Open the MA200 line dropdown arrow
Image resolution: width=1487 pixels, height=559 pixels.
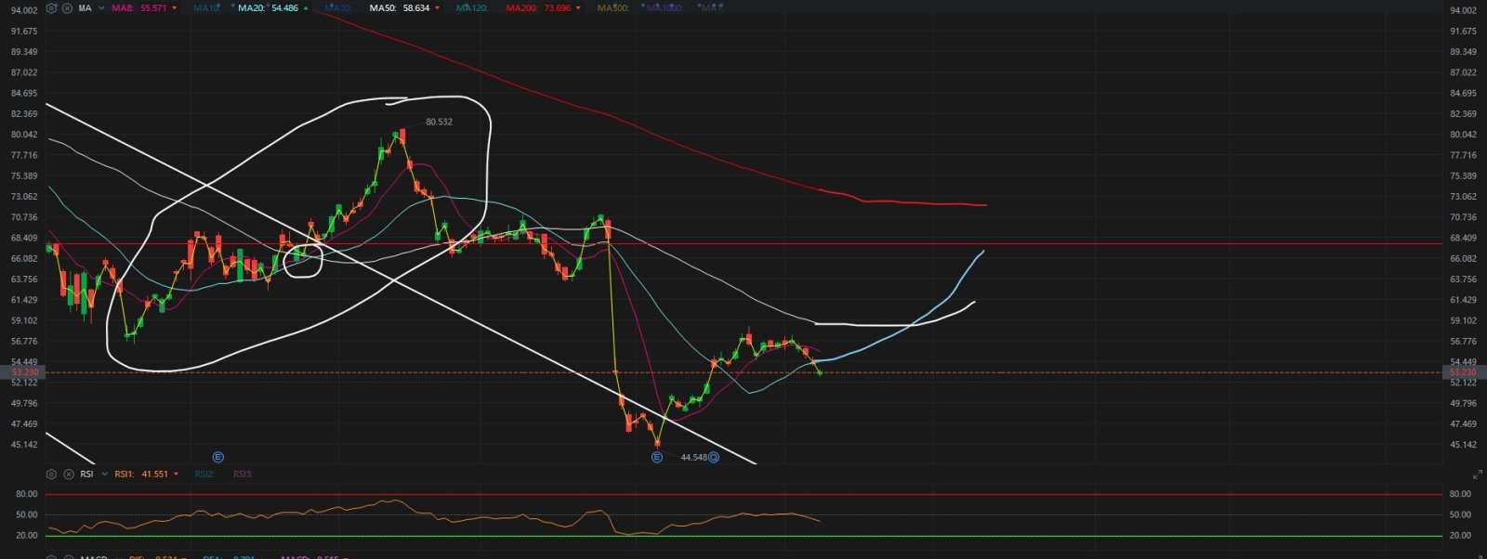579,8
